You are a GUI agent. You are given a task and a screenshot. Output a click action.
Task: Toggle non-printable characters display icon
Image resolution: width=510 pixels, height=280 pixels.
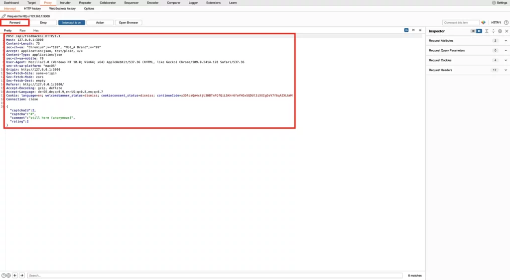click(413, 30)
